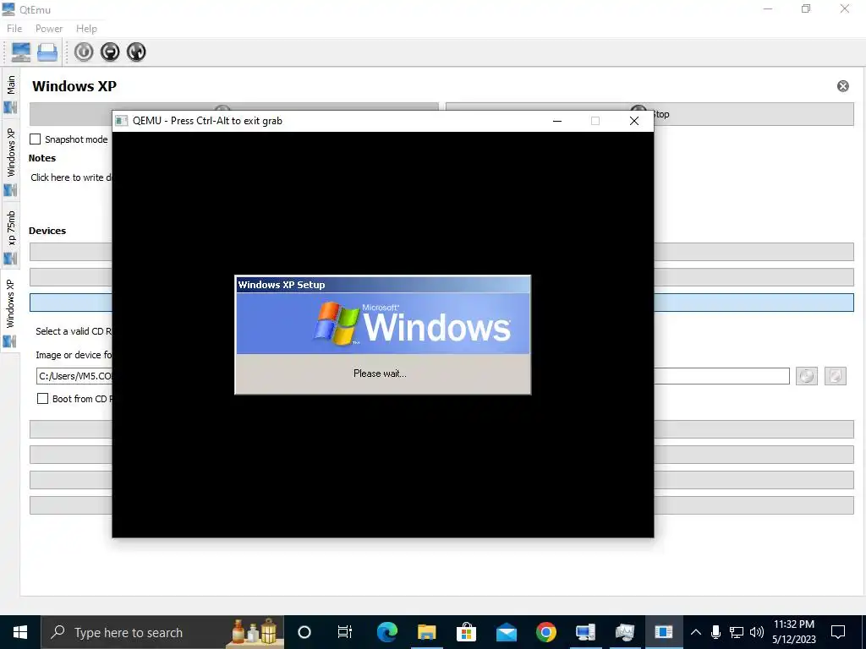Screen dimensions: 866x649
Task: Click the Windows logo in setup dialog
Action: (x=336, y=324)
